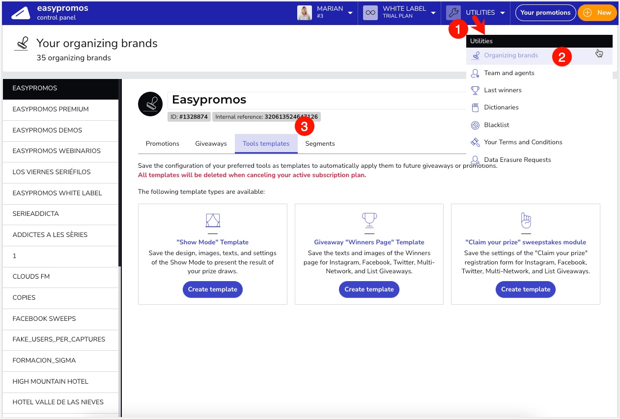Click the Easypromos brand name field

317,100
